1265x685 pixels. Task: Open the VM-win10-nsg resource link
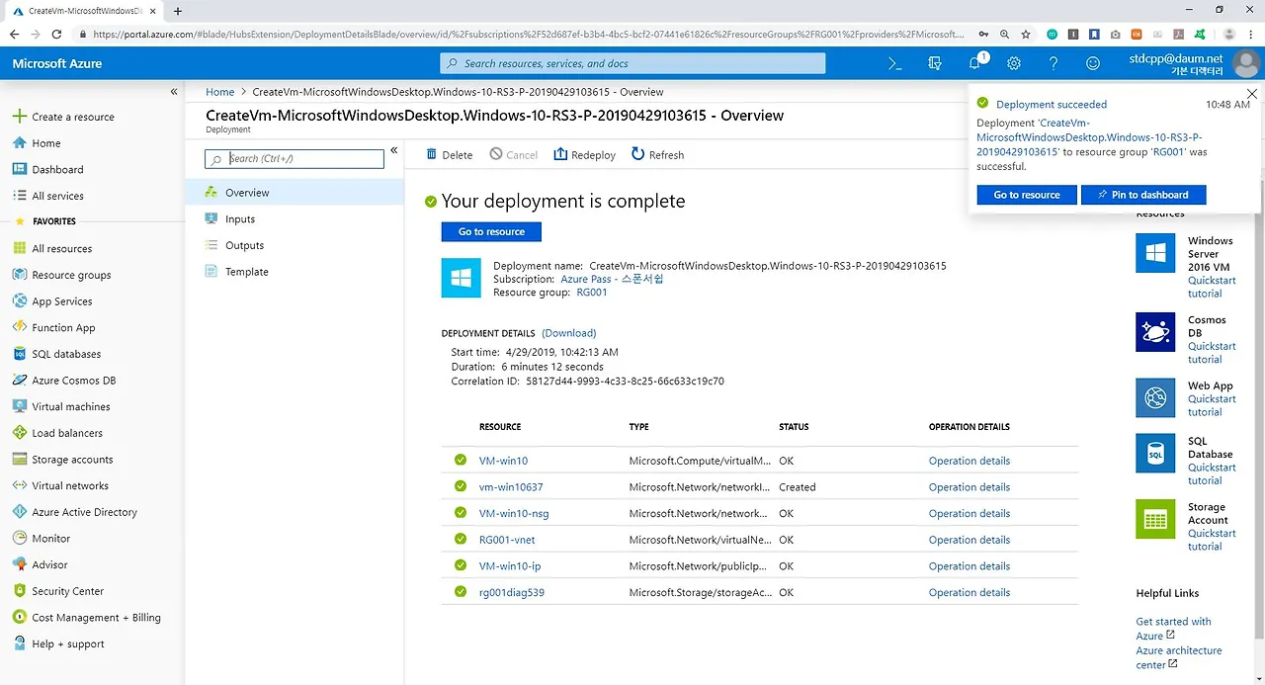[x=514, y=514]
